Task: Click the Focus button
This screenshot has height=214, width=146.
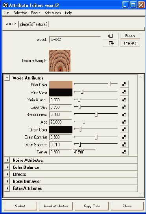Action: (130, 36)
